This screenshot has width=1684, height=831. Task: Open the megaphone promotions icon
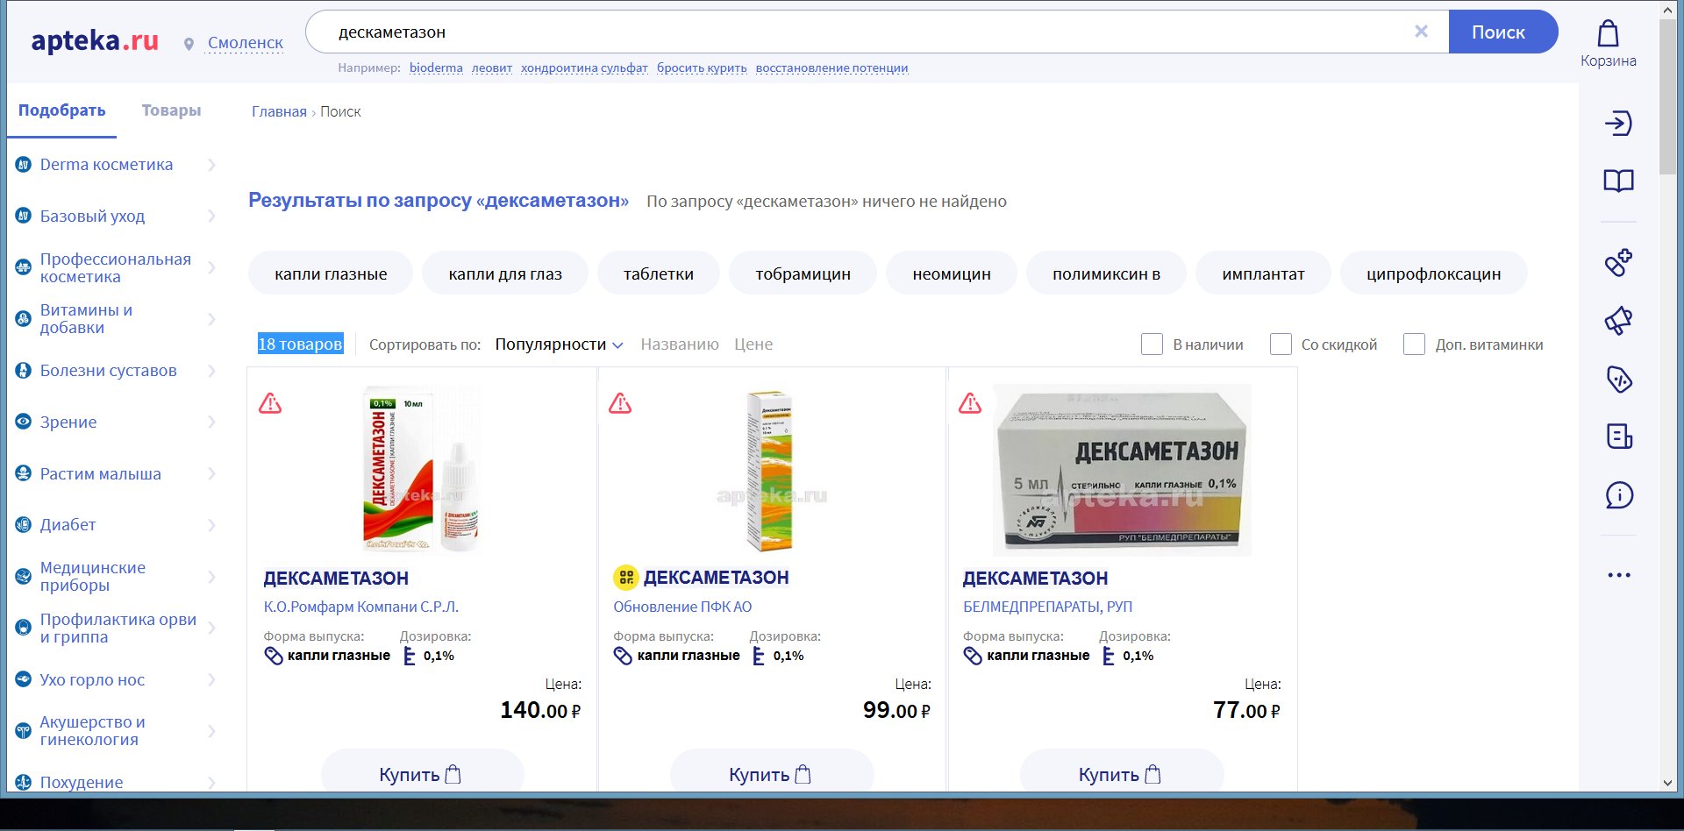(x=1618, y=321)
